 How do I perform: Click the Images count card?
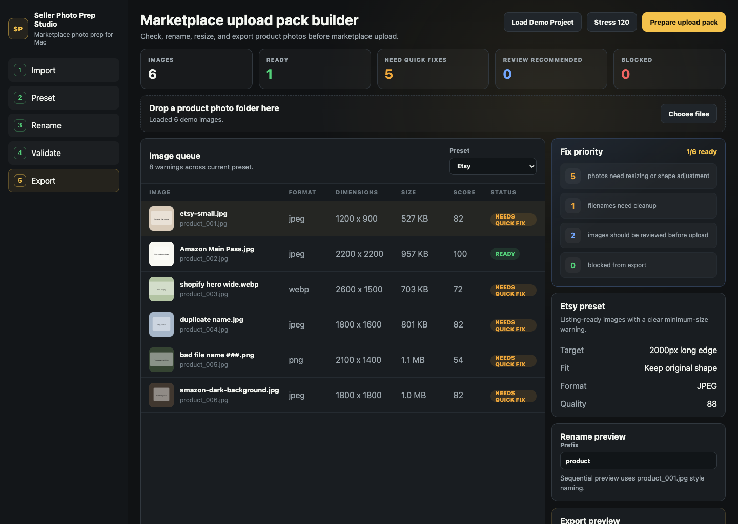pos(196,69)
